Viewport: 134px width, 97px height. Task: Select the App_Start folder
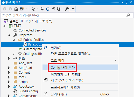click(x=25, y=68)
